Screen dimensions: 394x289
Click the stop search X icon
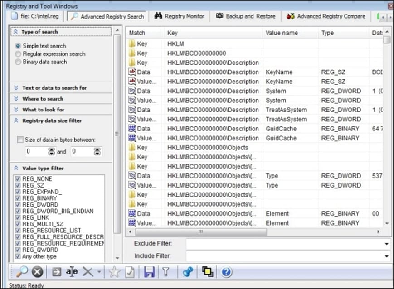click(37, 272)
